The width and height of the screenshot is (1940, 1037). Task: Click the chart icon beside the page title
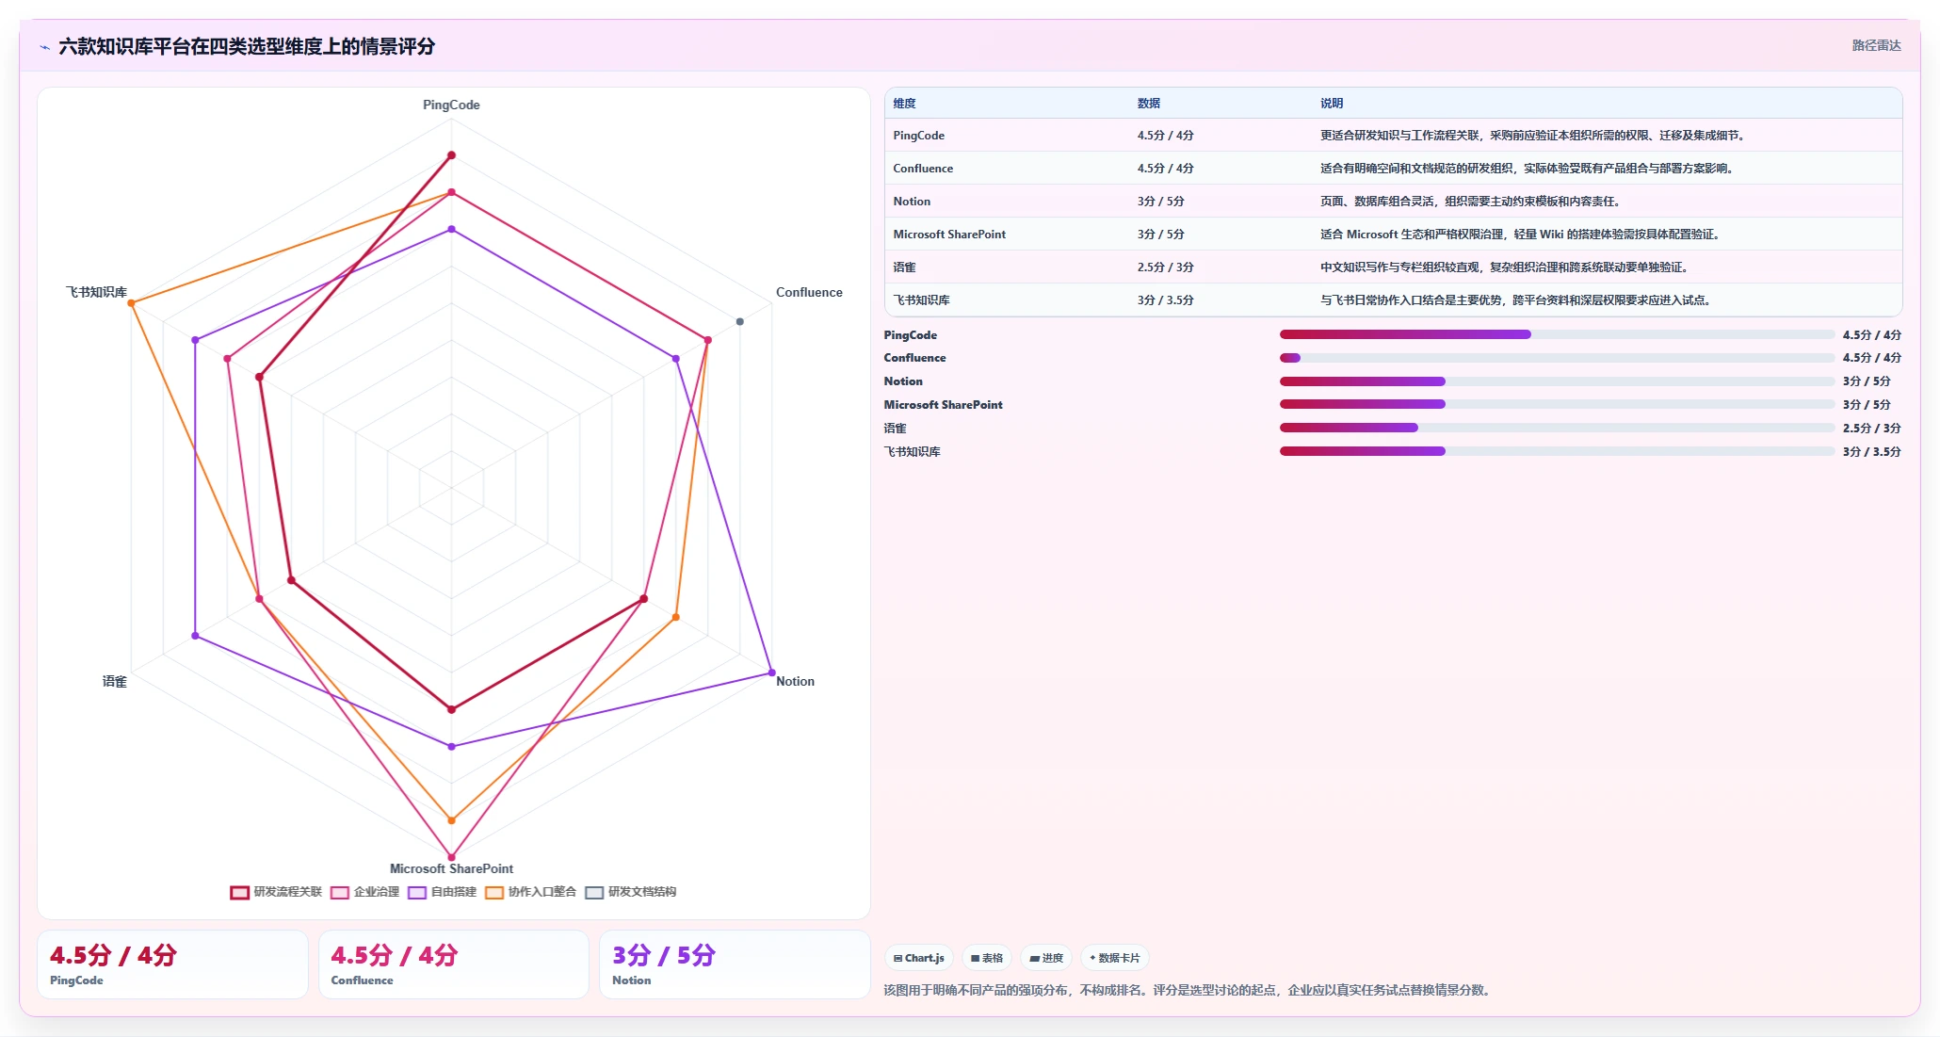tap(44, 47)
